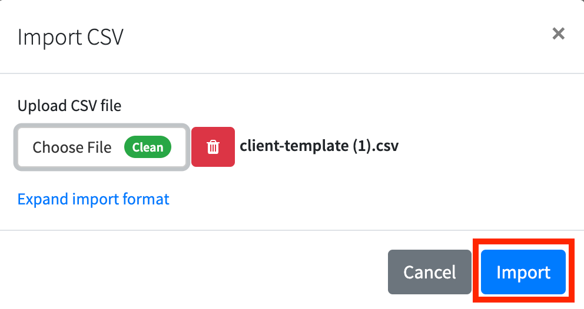The height and width of the screenshot is (309, 584).
Task: Click the Clean scan result pill
Action: coord(148,147)
